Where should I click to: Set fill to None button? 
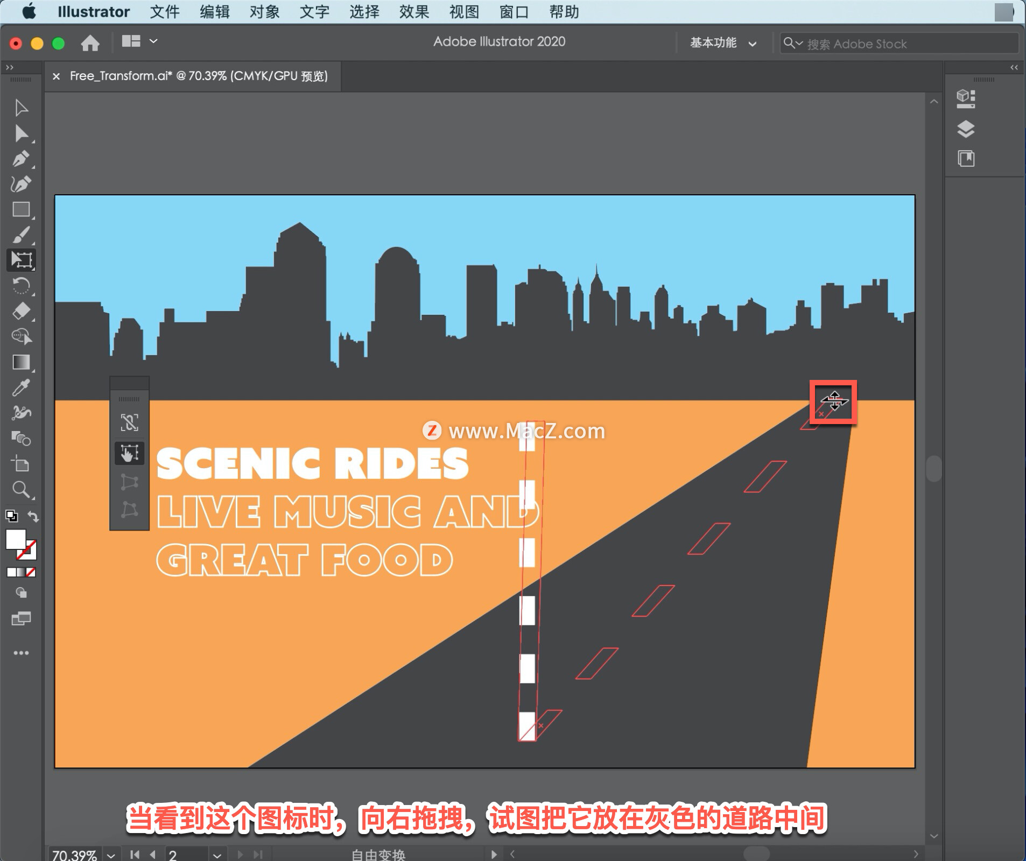pyautogui.click(x=31, y=573)
